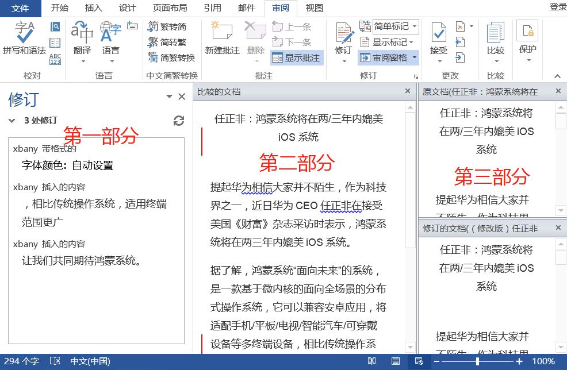Screen dimensions: 567x370
Task: Click the original document's scroll-down arrow
Action: (561, 210)
